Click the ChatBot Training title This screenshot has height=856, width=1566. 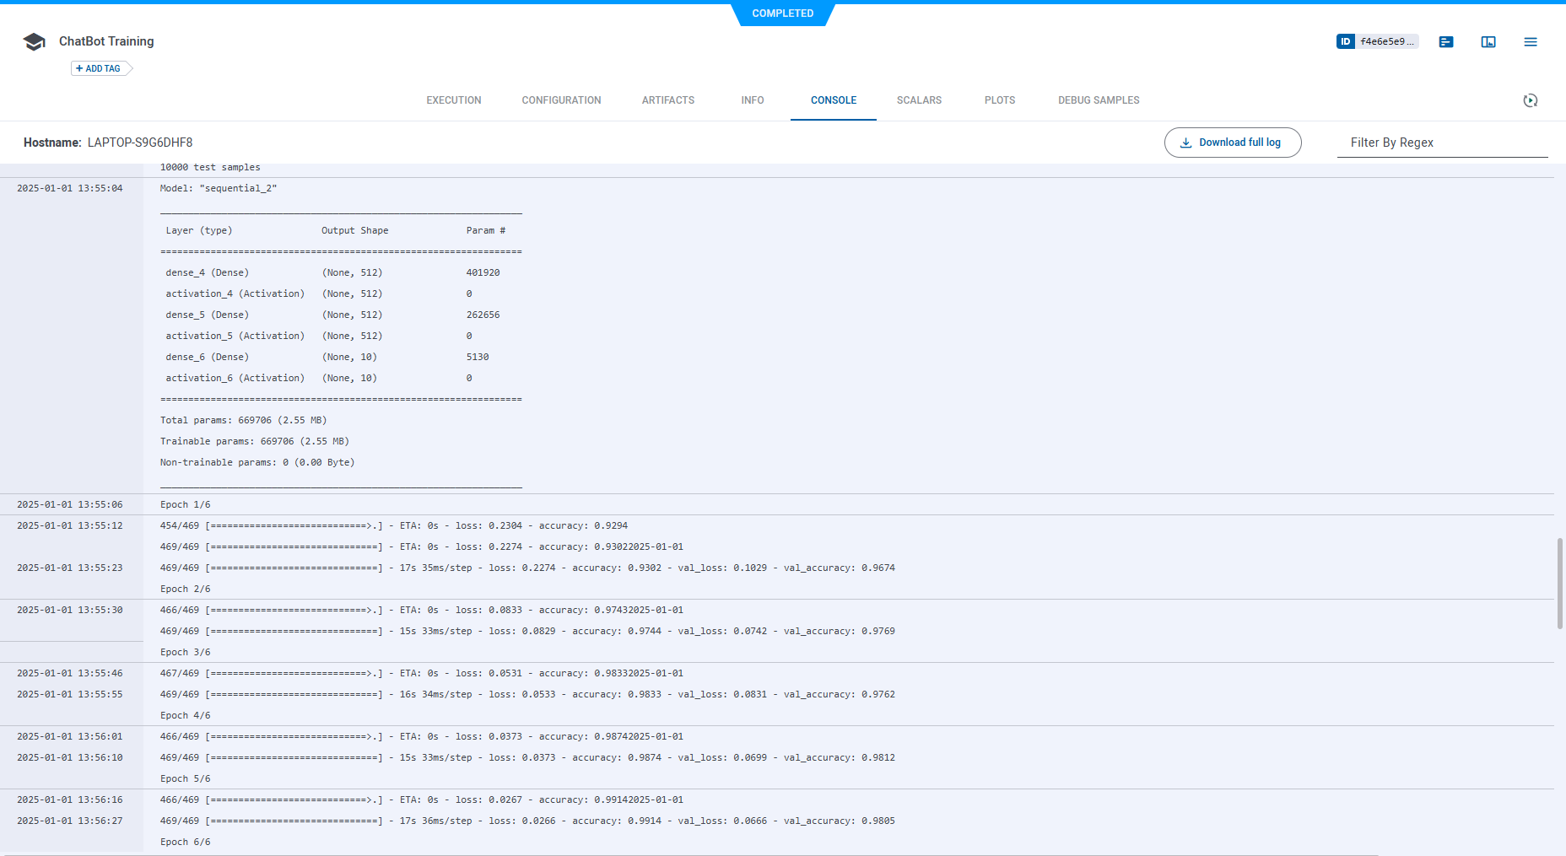(106, 41)
